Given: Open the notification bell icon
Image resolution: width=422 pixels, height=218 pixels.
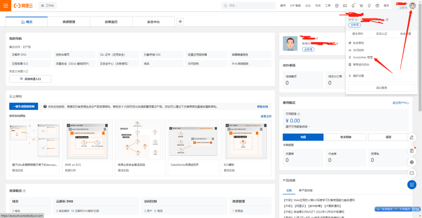Looking at the screenshot, I should (353, 6).
